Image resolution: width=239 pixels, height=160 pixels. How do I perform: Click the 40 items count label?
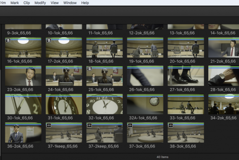point(162,157)
